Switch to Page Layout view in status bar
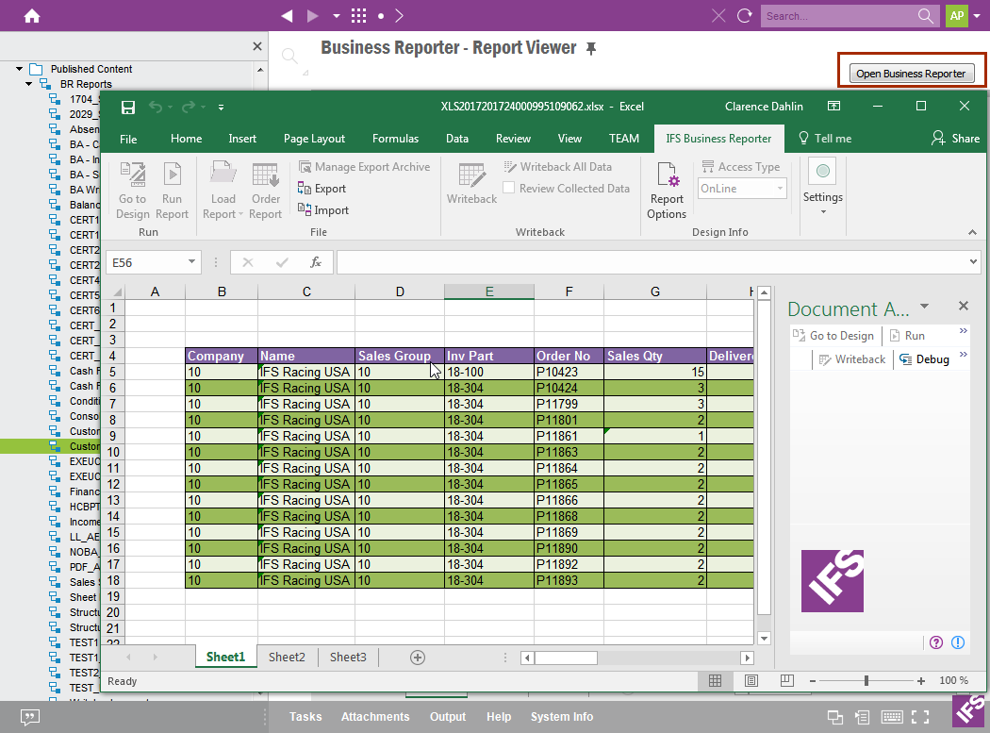Viewport: 990px width, 733px height. pos(751,680)
